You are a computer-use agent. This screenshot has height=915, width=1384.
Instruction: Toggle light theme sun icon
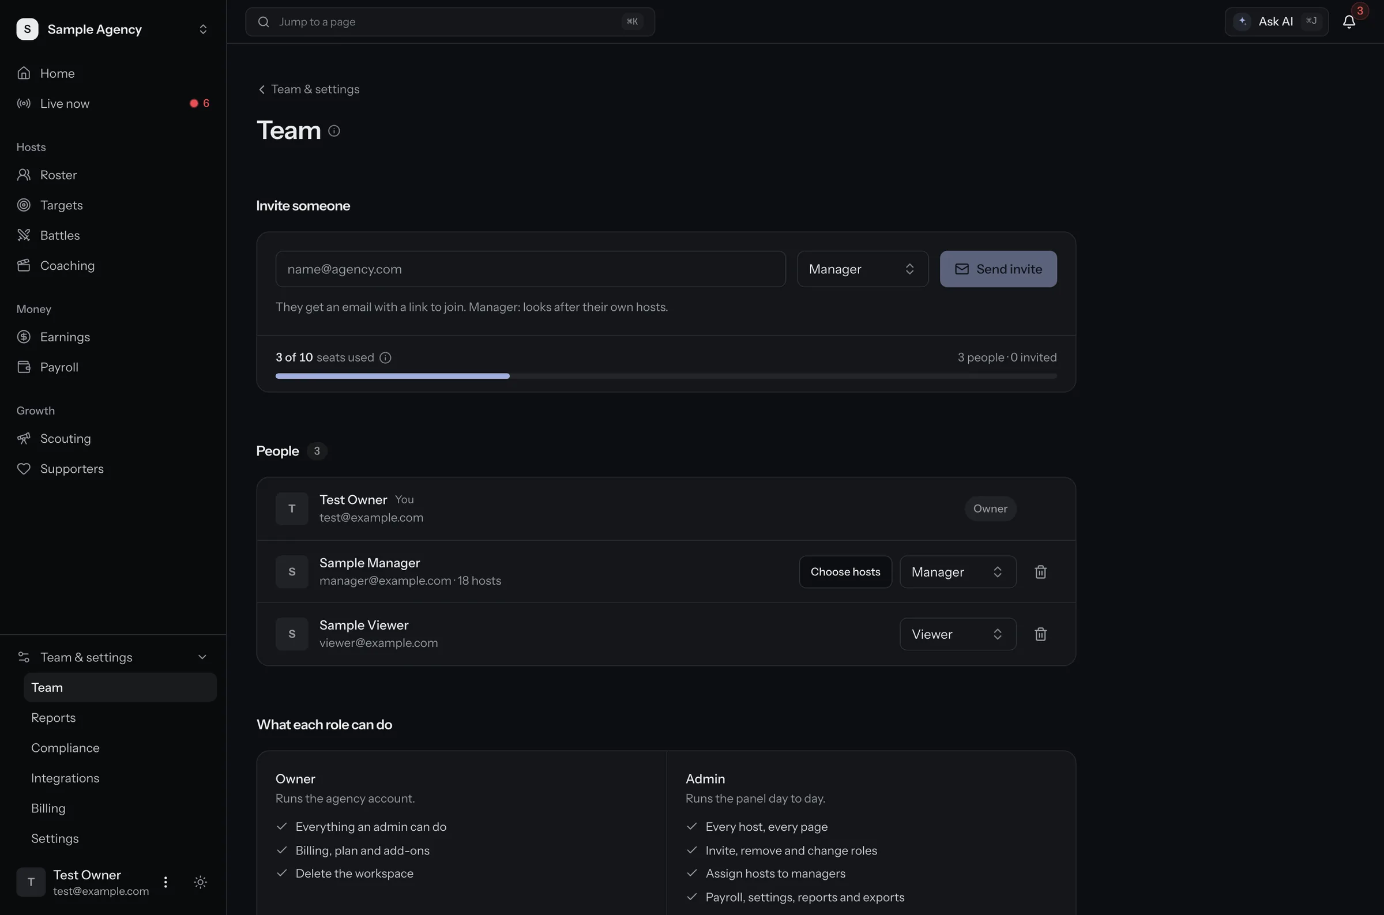pyautogui.click(x=200, y=882)
